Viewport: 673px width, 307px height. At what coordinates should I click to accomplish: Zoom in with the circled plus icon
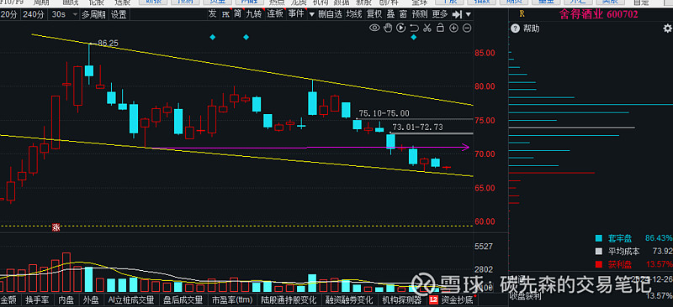[x=453, y=29]
